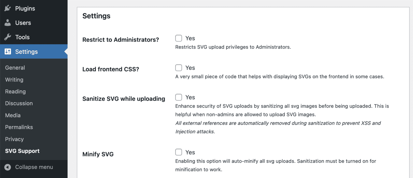
Task: Open the Reading settings page
Action: click(15, 92)
